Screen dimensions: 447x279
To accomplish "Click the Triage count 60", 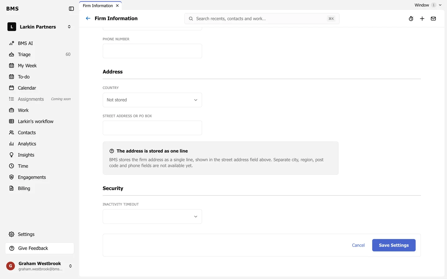I will pyautogui.click(x=68, y=55).
